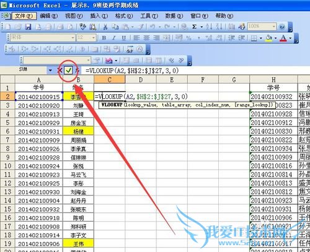This screenshot has width=310, height=252.
Task: Click the Print Preview icon
Action: (x=70, y=27)
